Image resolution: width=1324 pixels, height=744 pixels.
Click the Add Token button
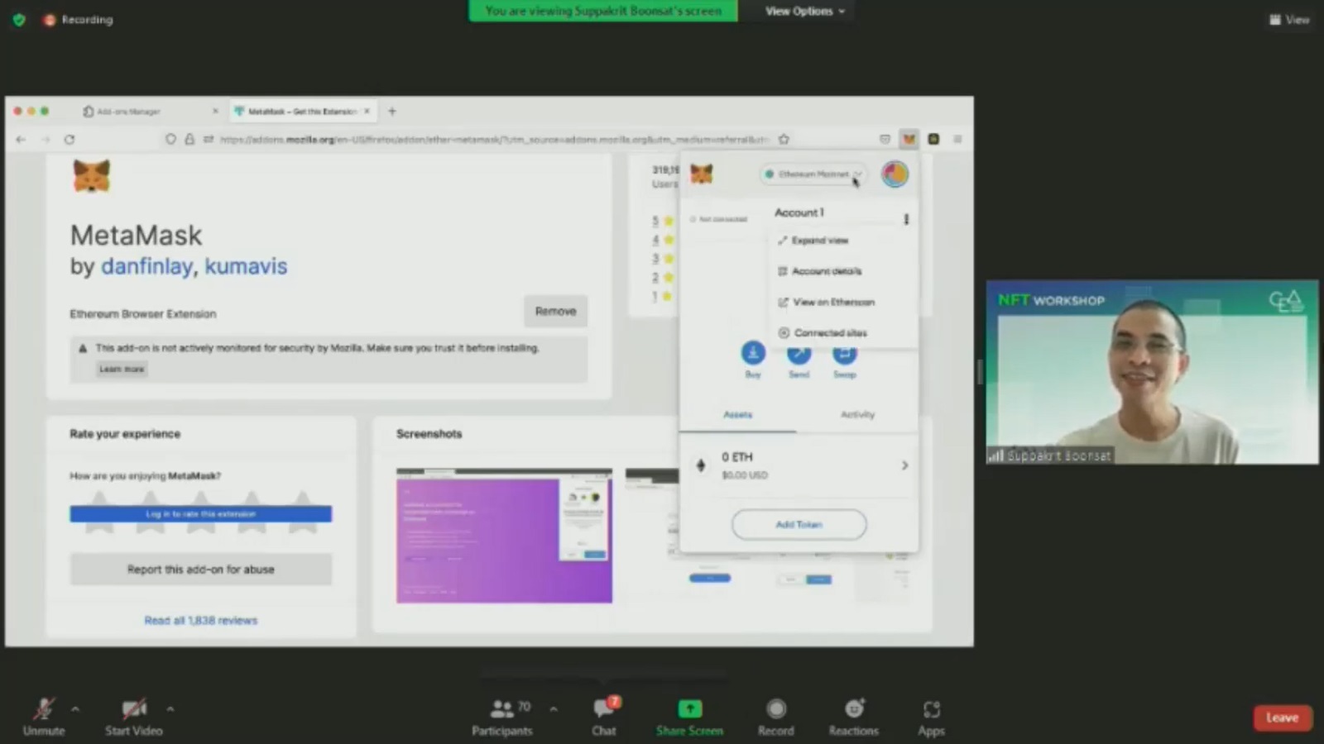point(799,524)
